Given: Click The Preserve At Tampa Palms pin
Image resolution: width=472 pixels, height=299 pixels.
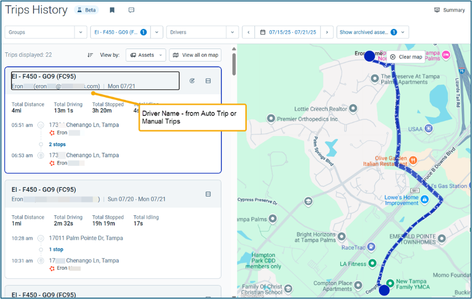Looking at the screenshot, I should point(375,78).
